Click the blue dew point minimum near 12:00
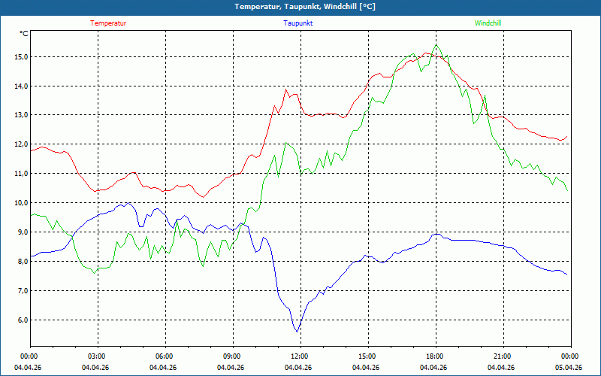601x376 pixels. 297,332
